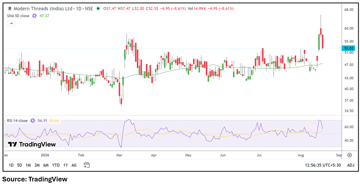Image resolution: width=360 pixels, height=185 pixels.
Task: Select the 6M time range
Action: pos(46,165)
